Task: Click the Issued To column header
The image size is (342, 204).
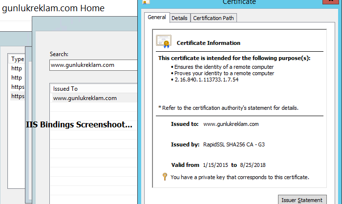Action: tap(94, 89)
